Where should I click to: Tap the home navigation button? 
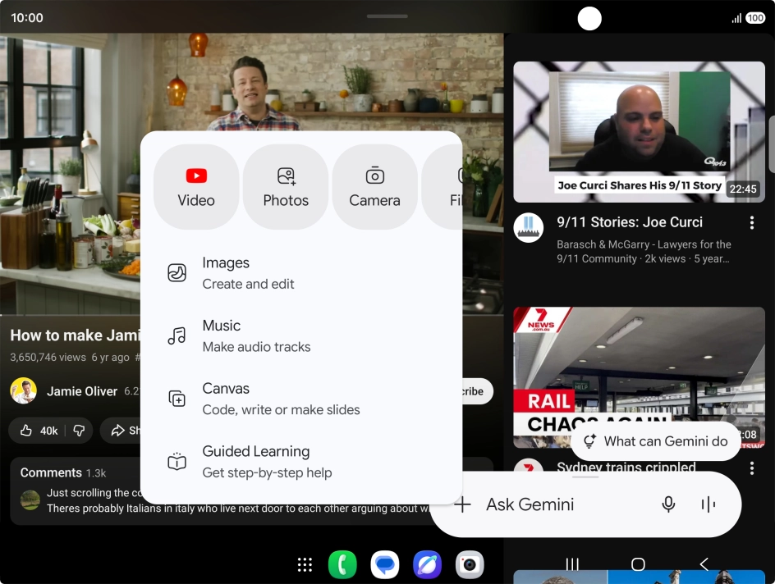click(638, 563)
